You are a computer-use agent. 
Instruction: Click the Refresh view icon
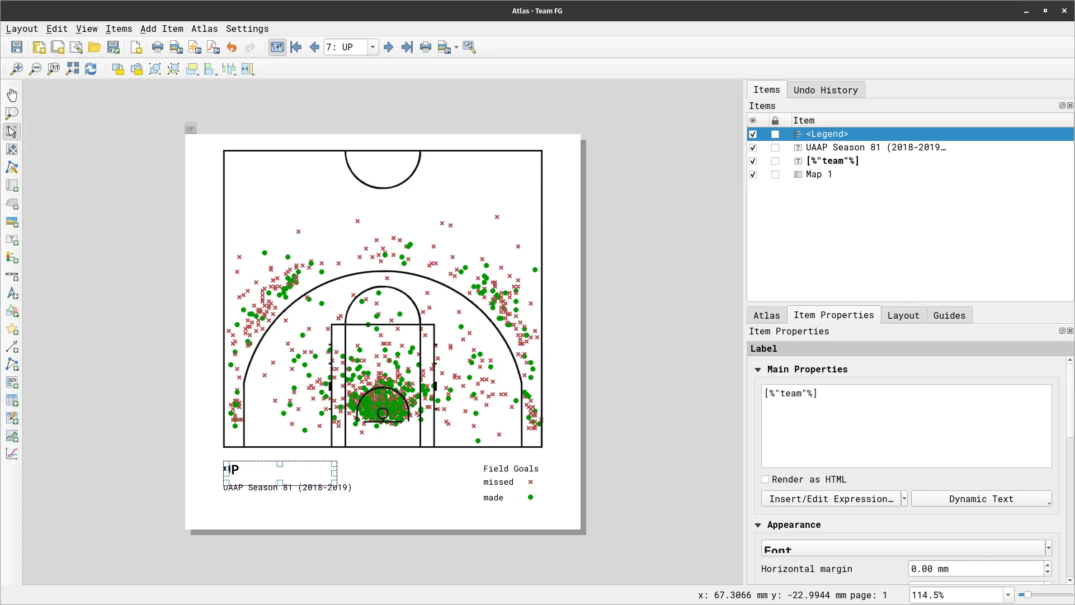[91, 69]
